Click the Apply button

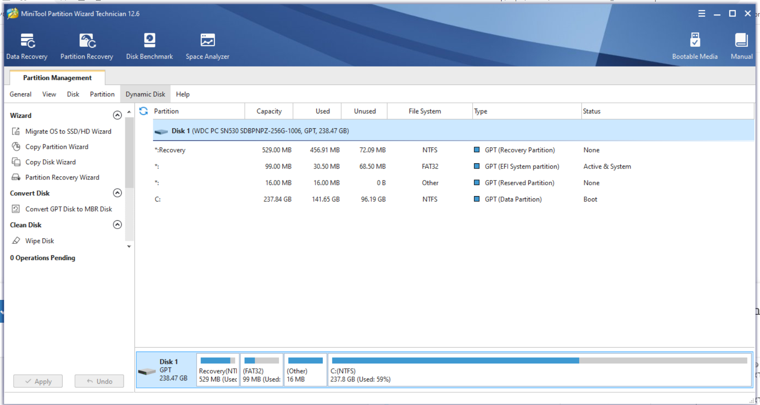(x=38, y=381)
